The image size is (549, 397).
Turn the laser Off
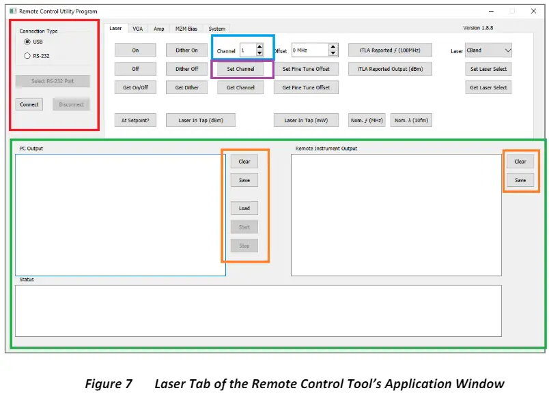click(x=135, y=69)
